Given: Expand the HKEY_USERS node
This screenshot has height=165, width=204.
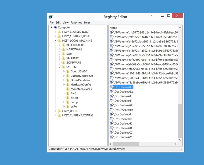Looking at the screenshot, I should [x=55, y=111].
